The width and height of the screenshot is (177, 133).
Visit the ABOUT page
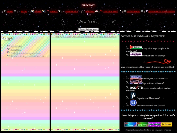(54, 11)
